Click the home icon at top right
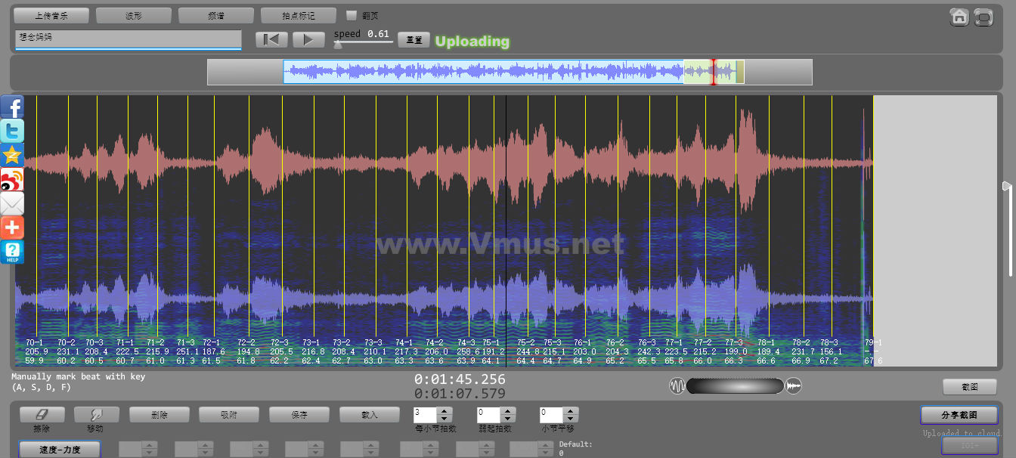1016x458 pixels. [x=959, y=17]
